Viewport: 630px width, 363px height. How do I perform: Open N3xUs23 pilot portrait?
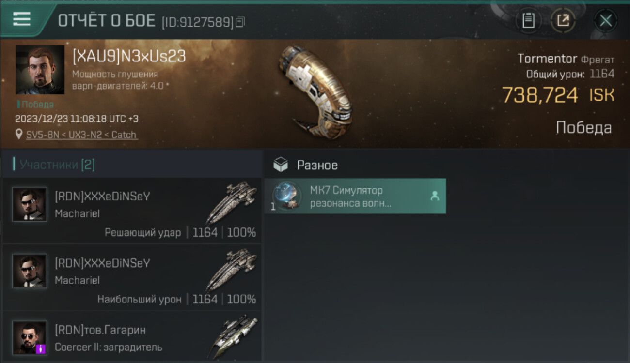(x=40, y=70)
